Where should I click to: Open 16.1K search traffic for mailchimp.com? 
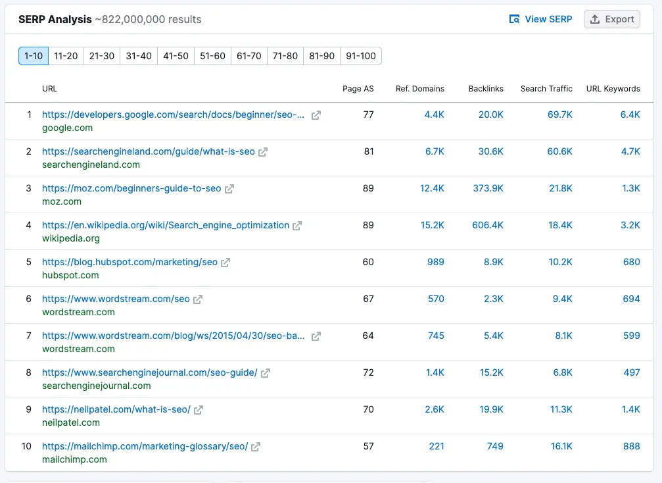pos(561,446)
